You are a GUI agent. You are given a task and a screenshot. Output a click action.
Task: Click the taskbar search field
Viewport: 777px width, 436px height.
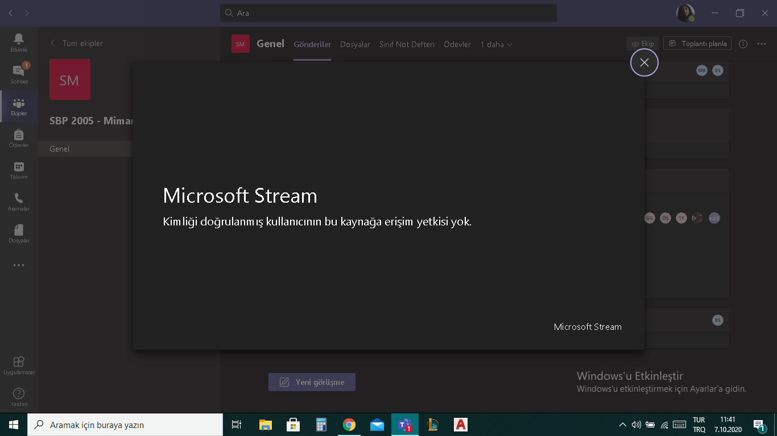(125, 425)
